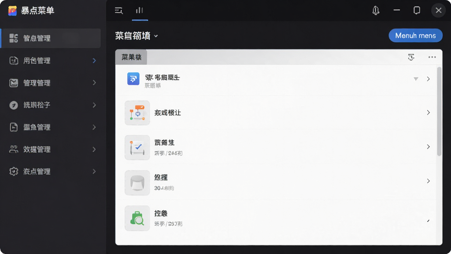Image resolution: width=451 pixels, height=254 pixels.
Task: Click the grid icon of the highlighted sidebar item
Action: coord(14,38)
